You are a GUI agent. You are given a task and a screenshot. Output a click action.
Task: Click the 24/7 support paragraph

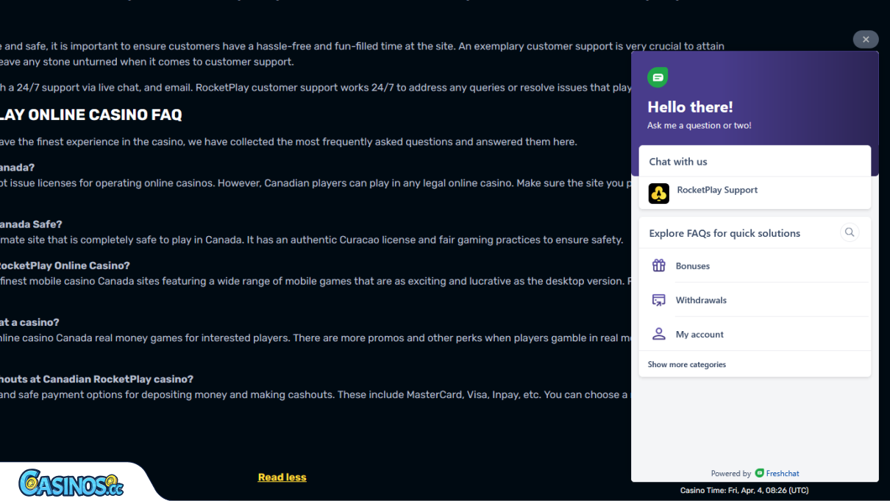tap(316, 88)
